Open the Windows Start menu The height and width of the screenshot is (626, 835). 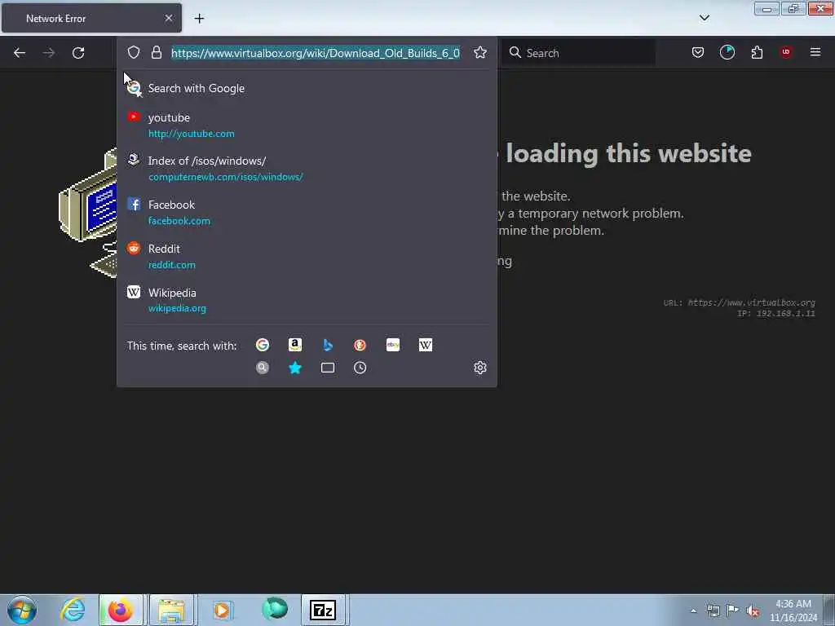tap(21, 611)
